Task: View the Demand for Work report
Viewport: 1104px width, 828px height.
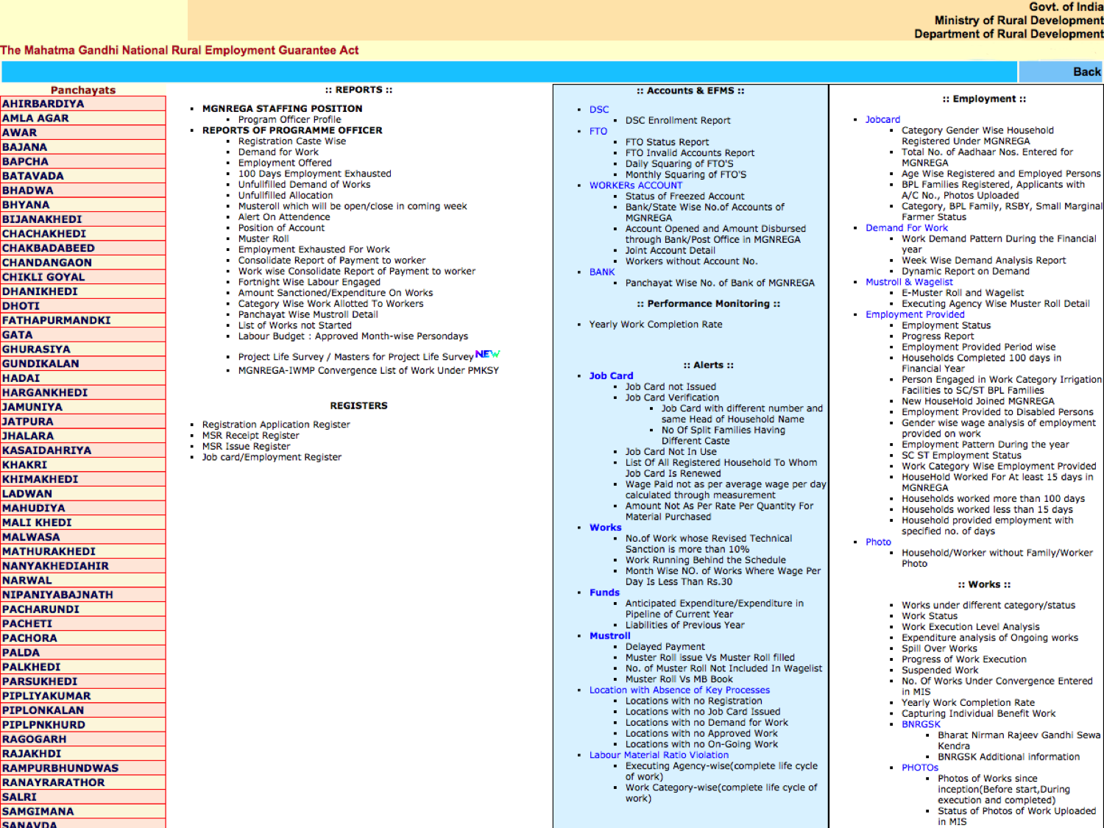Action: tap(278, 152)
